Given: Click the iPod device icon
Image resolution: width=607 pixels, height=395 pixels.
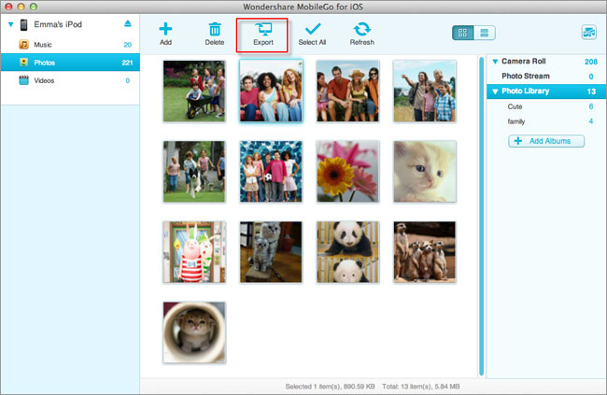Looking at the screenshot, I should click(24, 24).
